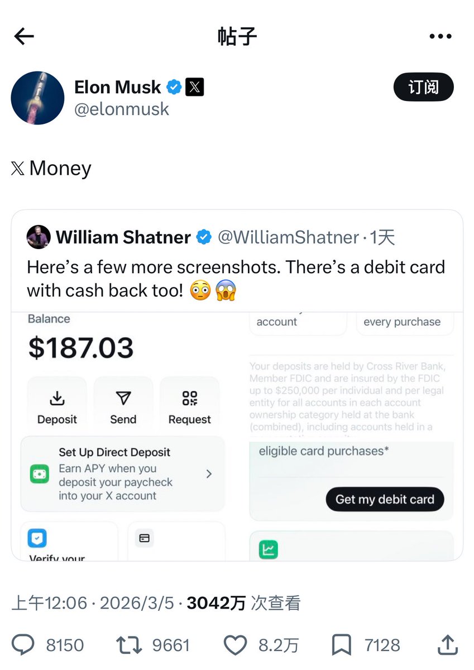This screenshot has height=670, width=474.
Task: Tap the reply comment bubble icon
Action: [x=23, y=645]
